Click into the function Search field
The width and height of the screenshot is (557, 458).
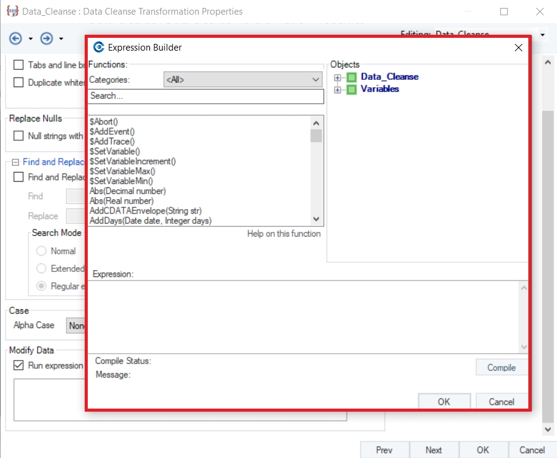click(205, 96)
